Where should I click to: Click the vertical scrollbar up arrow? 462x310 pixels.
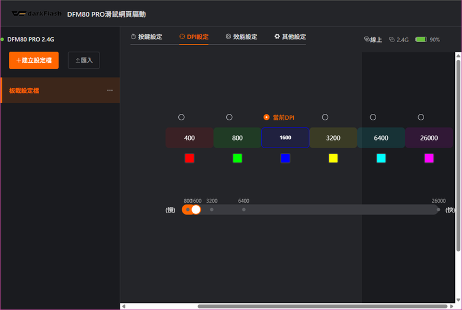coord(458,56)
